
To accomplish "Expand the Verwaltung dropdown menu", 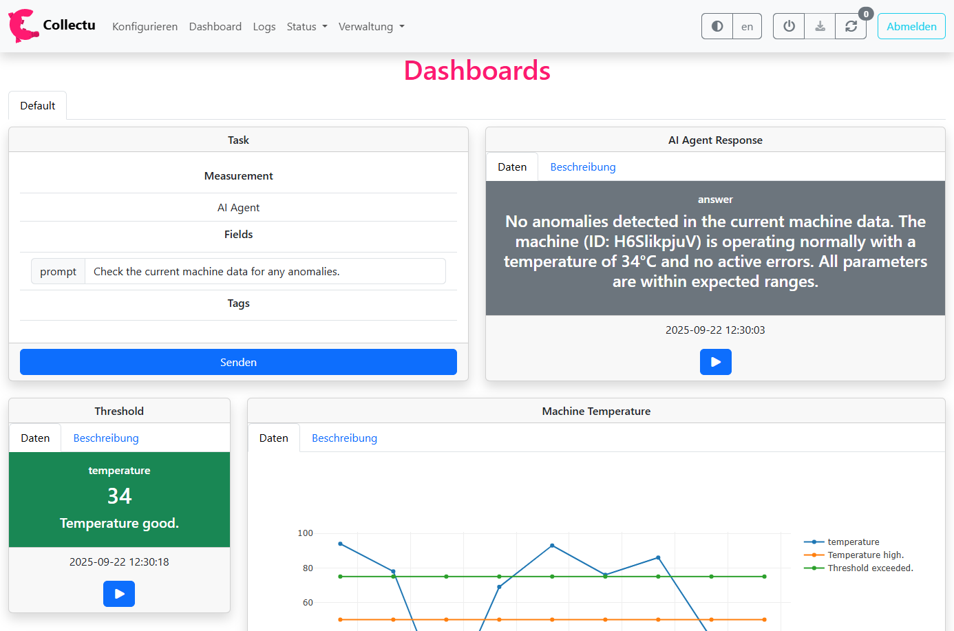I will tap(371, 26).
